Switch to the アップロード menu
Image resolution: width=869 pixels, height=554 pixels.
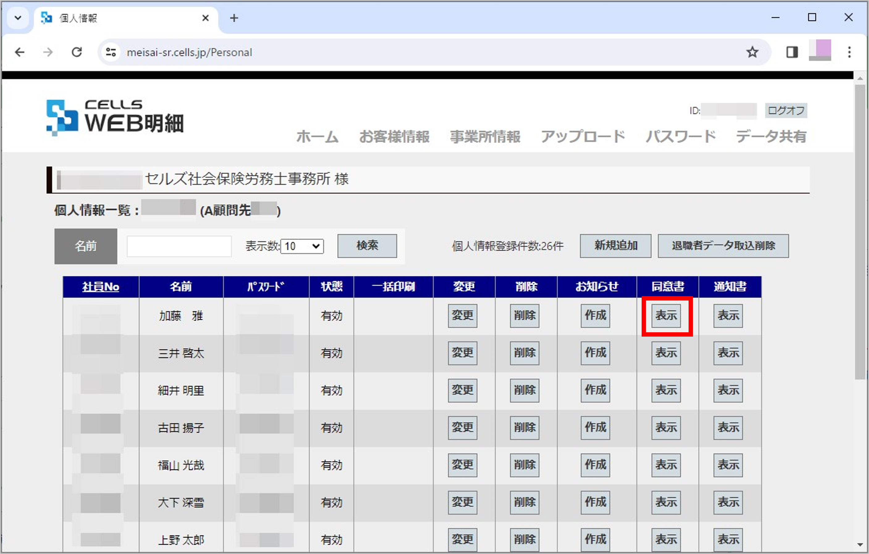point(583,136)
